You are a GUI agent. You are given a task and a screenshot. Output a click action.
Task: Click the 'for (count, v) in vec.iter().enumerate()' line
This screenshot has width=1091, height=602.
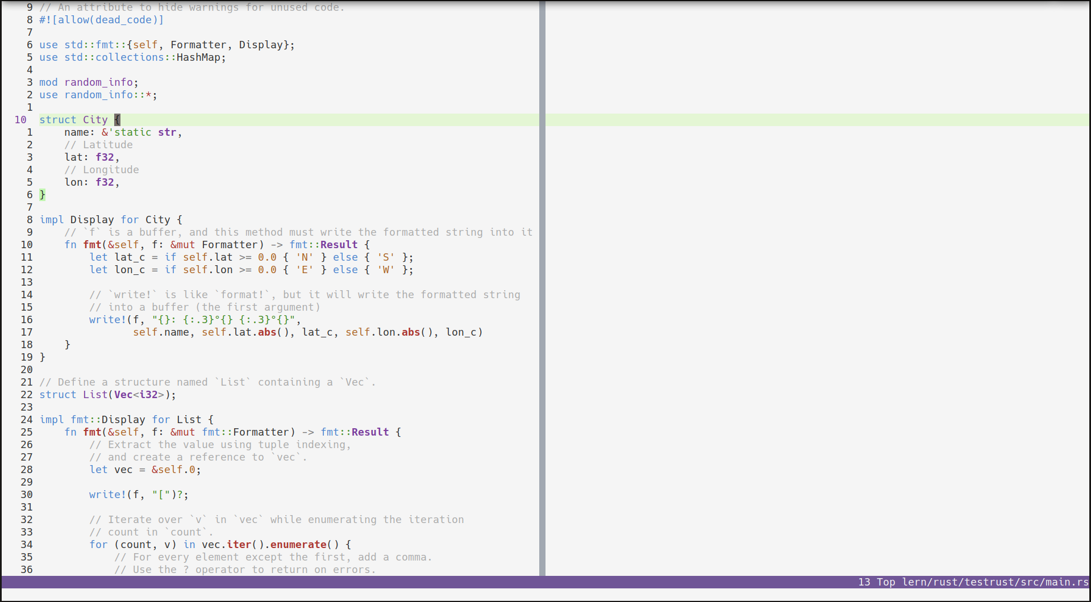(x=220, y=545)
